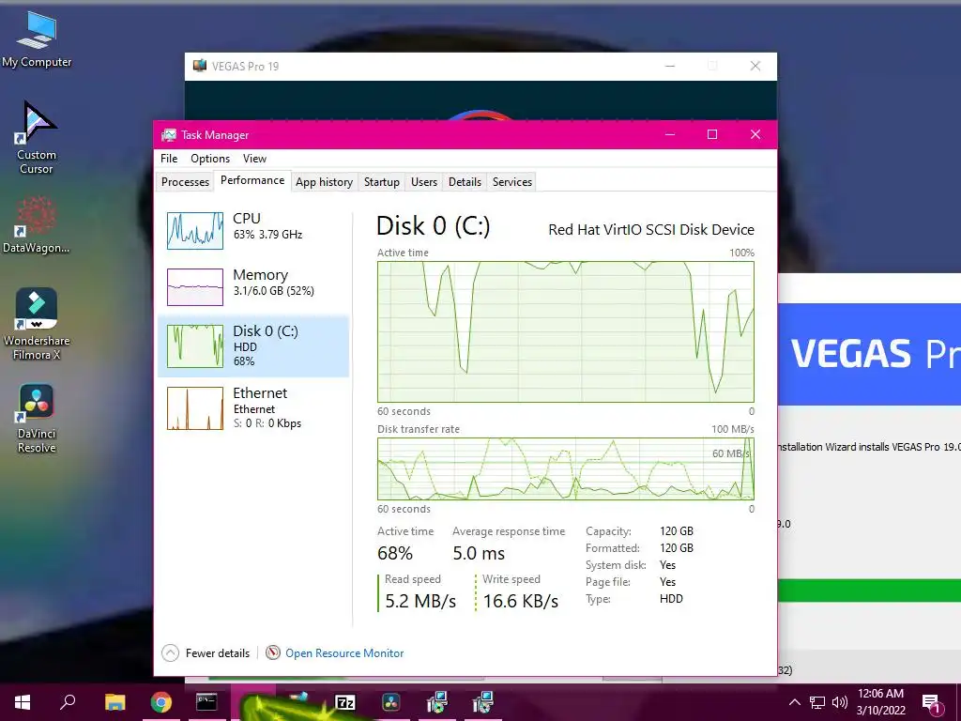
Task: Click the 68% active time value
Action: [395, 554]
